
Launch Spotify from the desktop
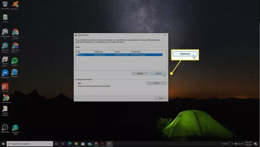coord(14,62)
